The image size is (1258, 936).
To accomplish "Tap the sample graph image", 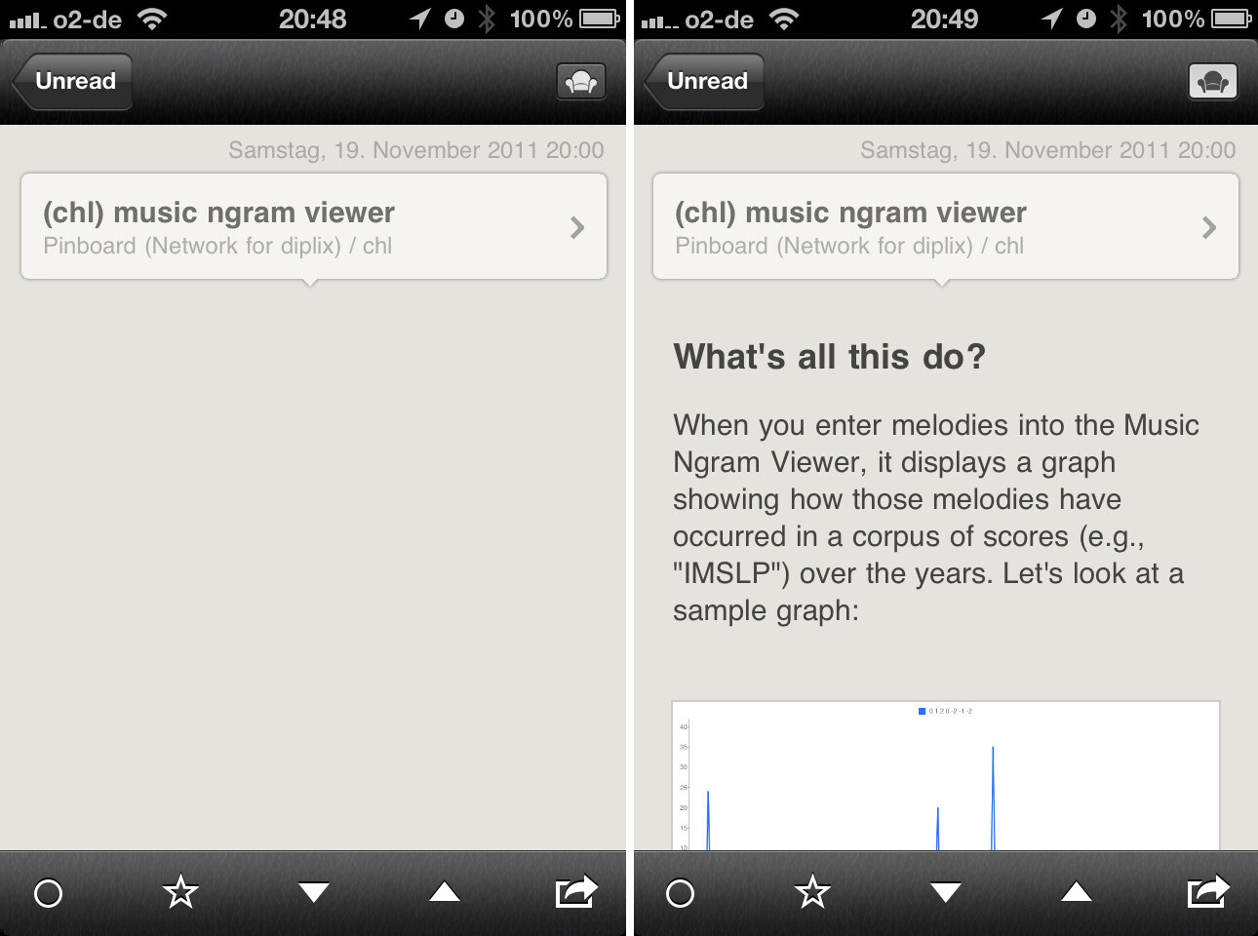I will pyautogui.click(x=945, y=775).
